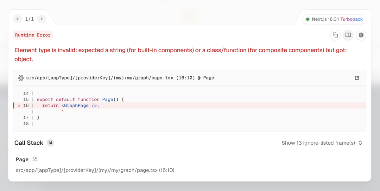The image size is (380, 191).
Task: Click the 1/1 error counter
Action: 29,19
